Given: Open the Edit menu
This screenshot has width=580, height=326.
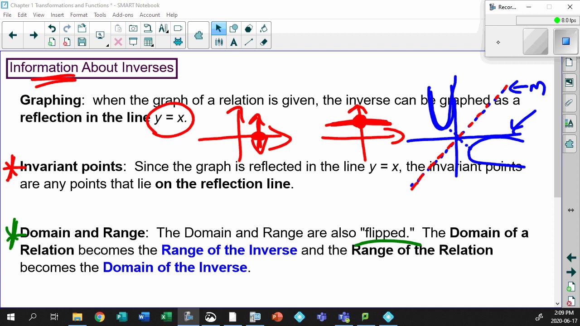Looking at the screenshot, I should (22, 15).
